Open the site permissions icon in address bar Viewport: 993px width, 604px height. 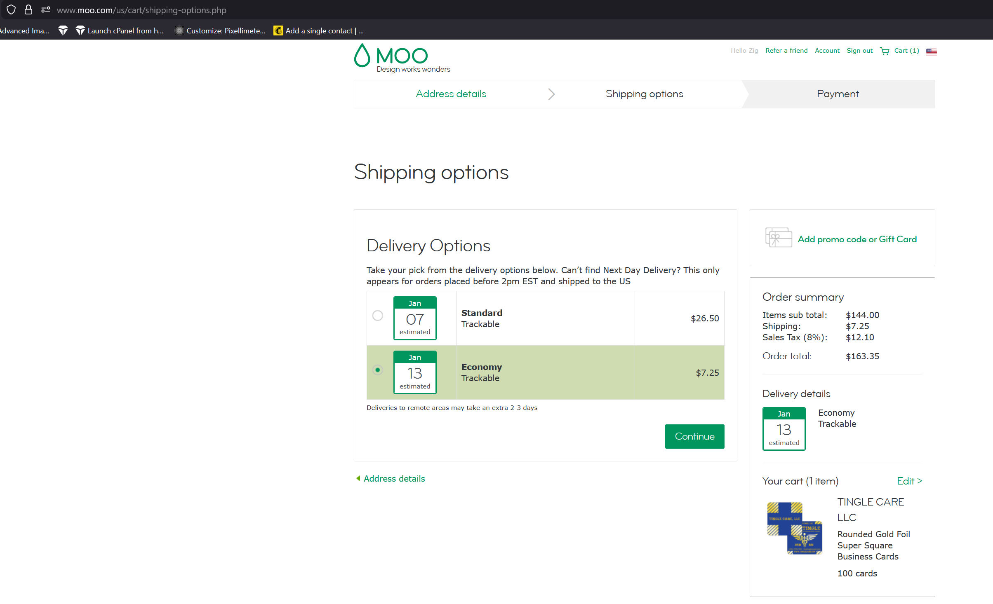pos(45,10)
